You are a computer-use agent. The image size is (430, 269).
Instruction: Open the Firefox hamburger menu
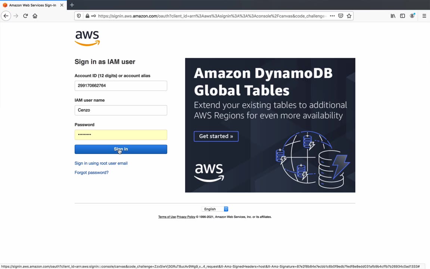coord(424,16)
